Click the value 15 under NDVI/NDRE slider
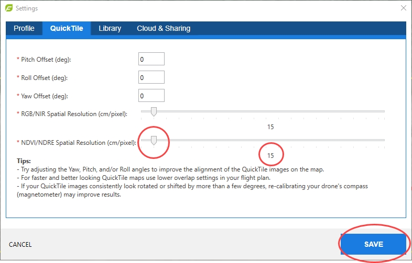This screenshot has width=412, height=263. [x=270, y=155]
